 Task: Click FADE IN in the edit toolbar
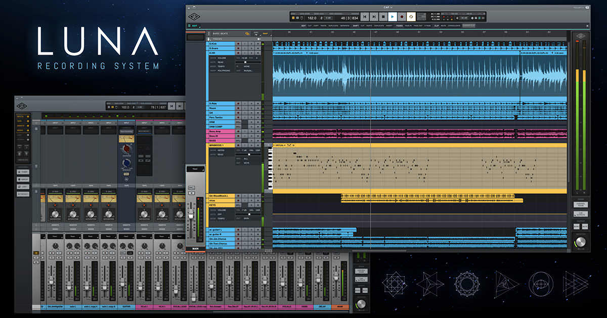point(409,26)
